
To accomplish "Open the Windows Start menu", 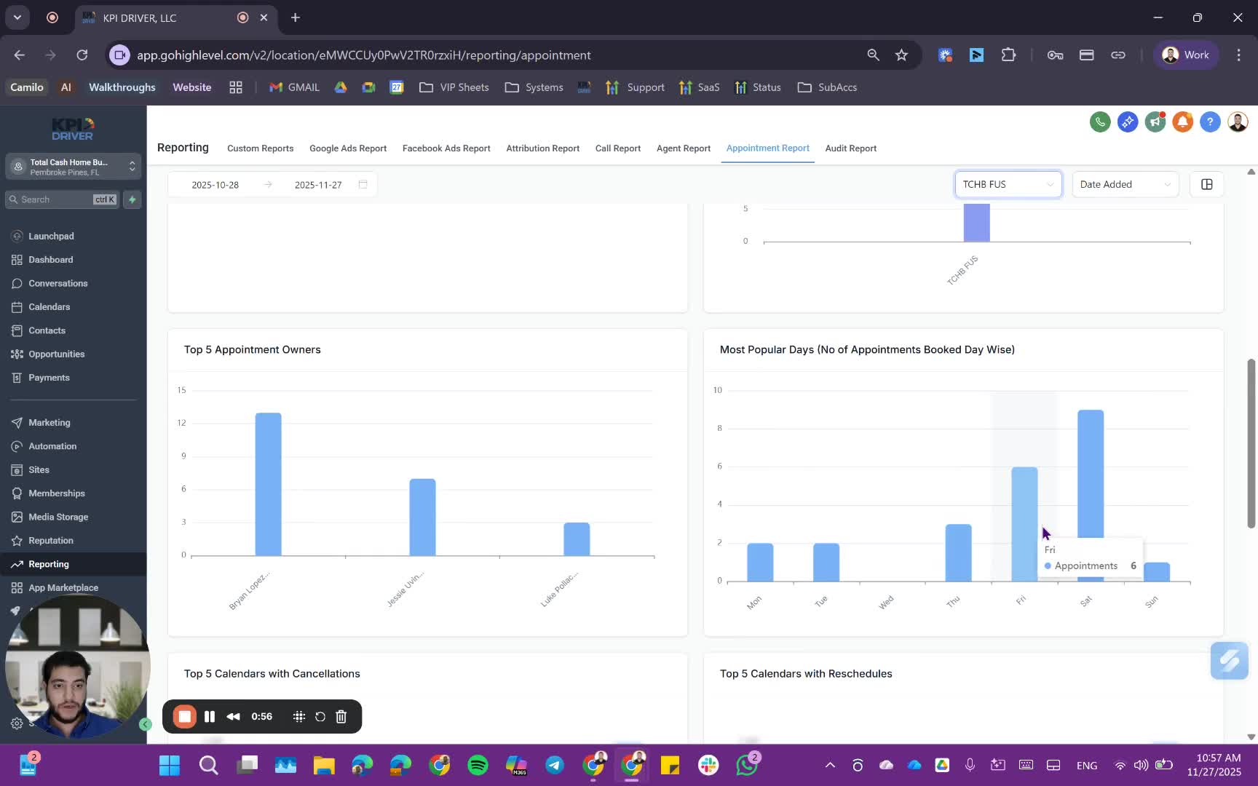I will point(170,765).
